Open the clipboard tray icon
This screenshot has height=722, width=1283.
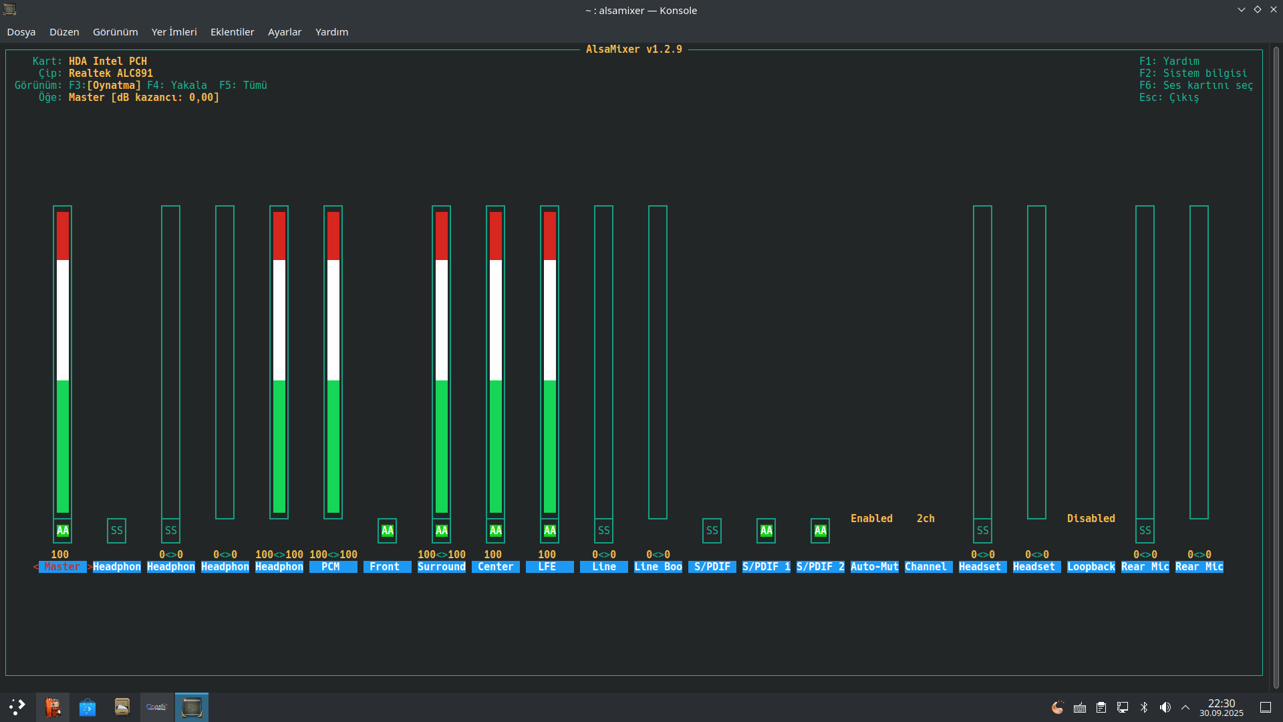(1101, 707)
